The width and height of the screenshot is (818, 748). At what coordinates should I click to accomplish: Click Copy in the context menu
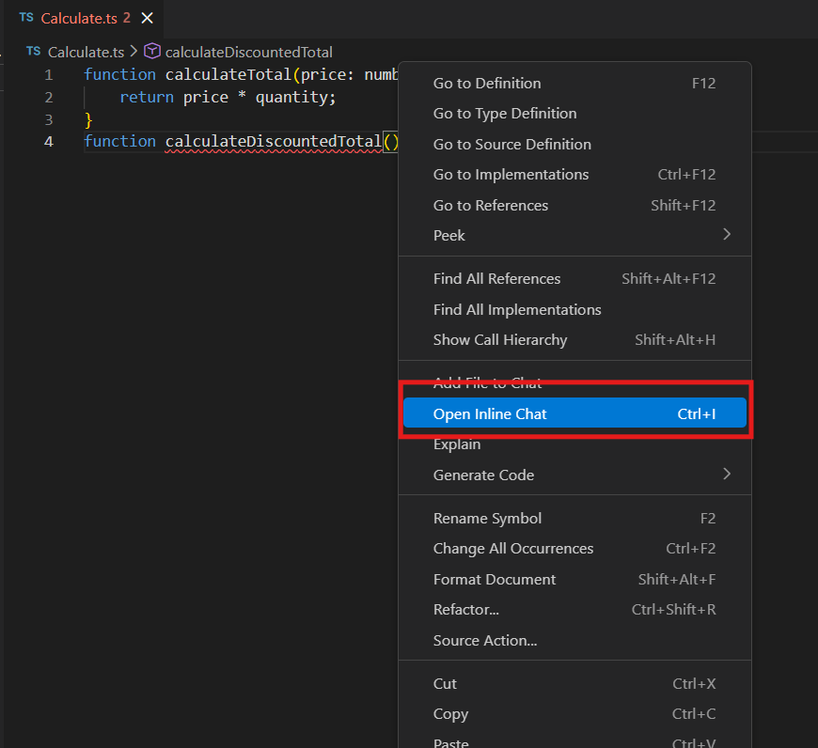pyautogui.click(x=450, y=714)
